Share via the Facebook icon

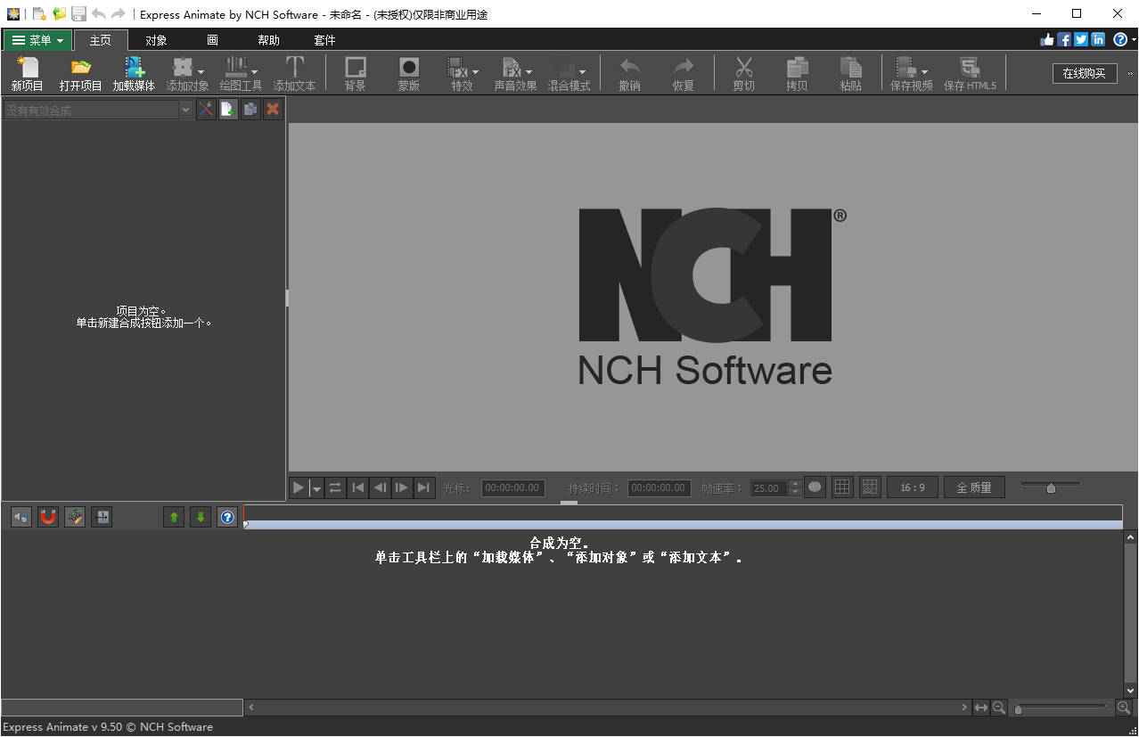[1064, 39]
